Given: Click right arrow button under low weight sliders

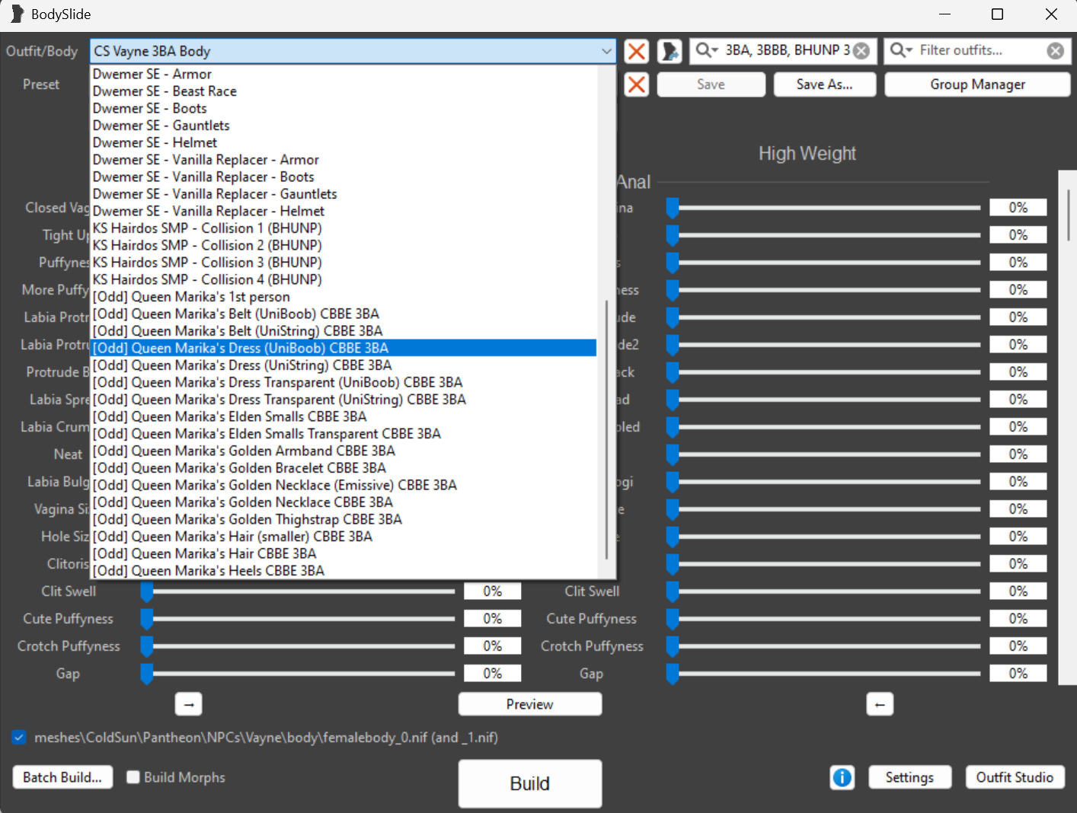Looking at the screenshot, I should pos(189,704).
